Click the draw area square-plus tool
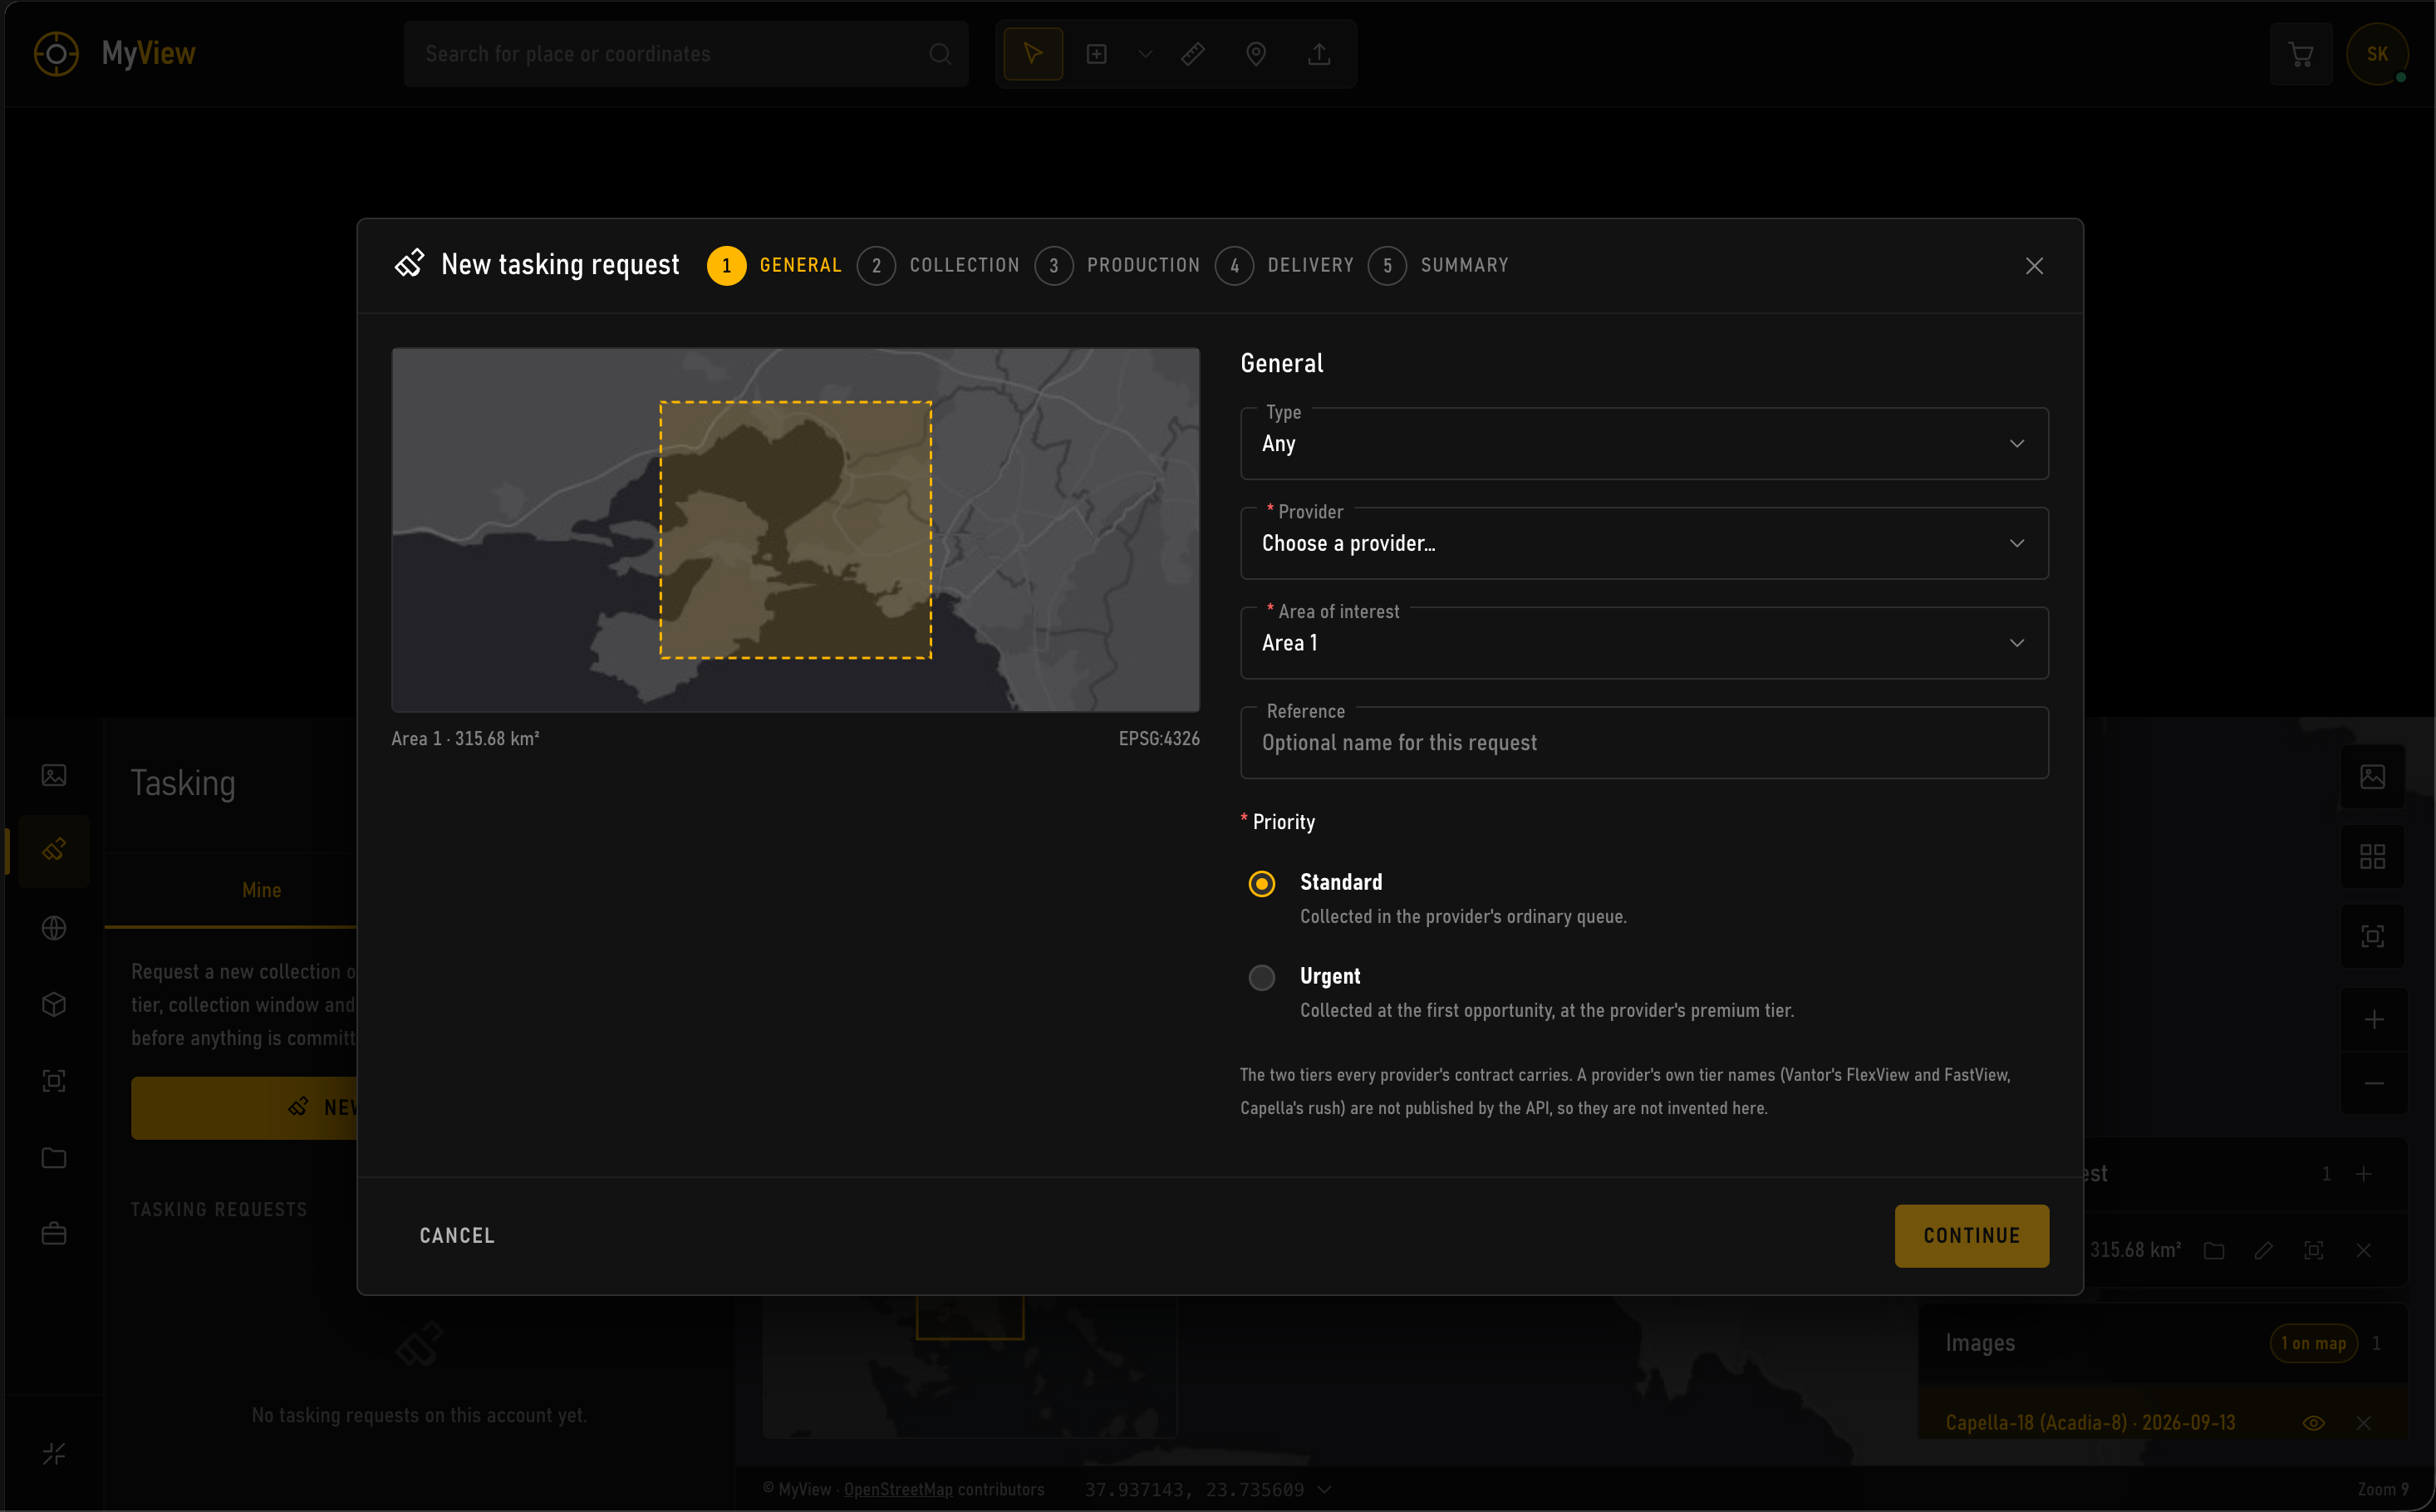 pyautogui.click(x=1097, y=54)
